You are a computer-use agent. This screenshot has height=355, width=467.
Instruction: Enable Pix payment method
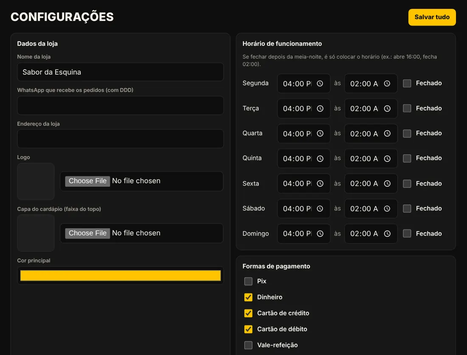(x=248, y=281)
